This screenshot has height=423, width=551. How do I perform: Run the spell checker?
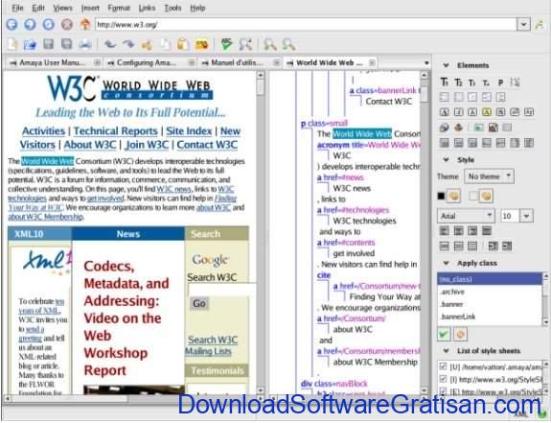(x=227, y=44)
